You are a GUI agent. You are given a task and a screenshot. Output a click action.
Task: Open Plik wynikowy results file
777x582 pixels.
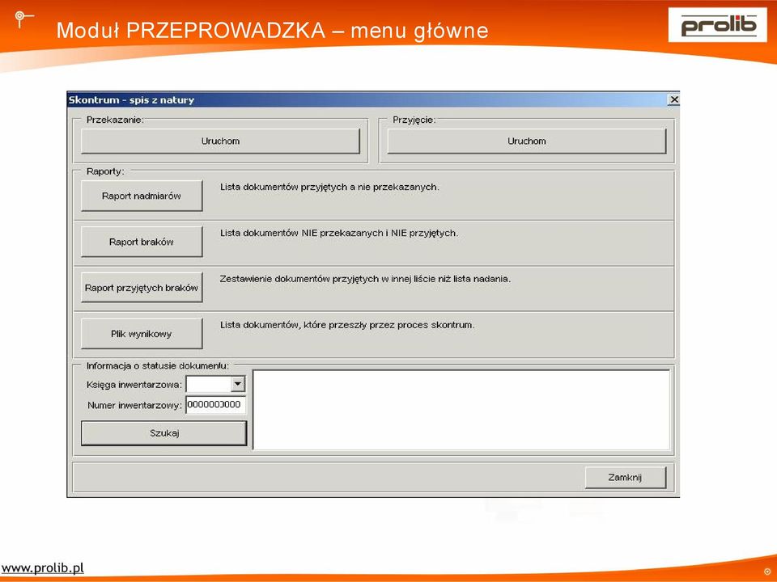pyautogui.click(x=142, y=334)
